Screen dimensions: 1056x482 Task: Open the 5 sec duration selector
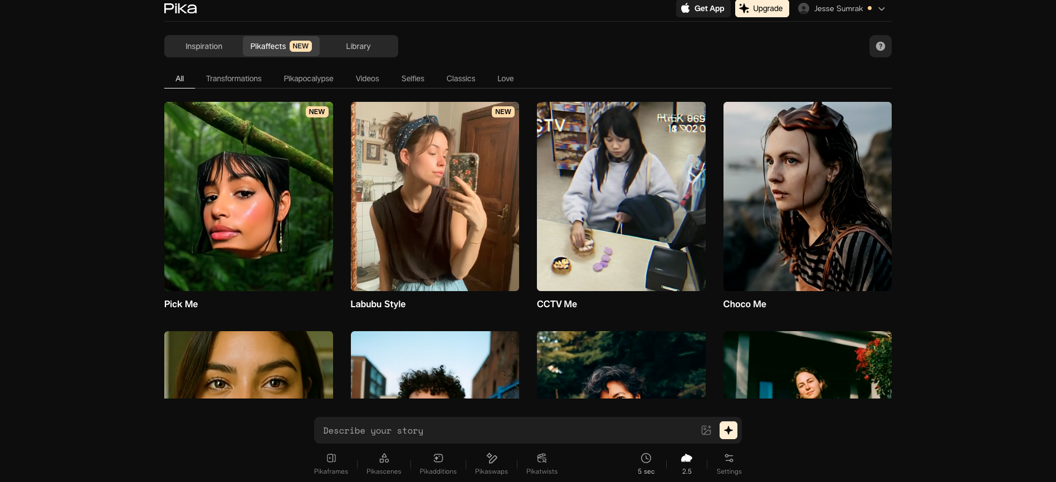pos(646,464)
